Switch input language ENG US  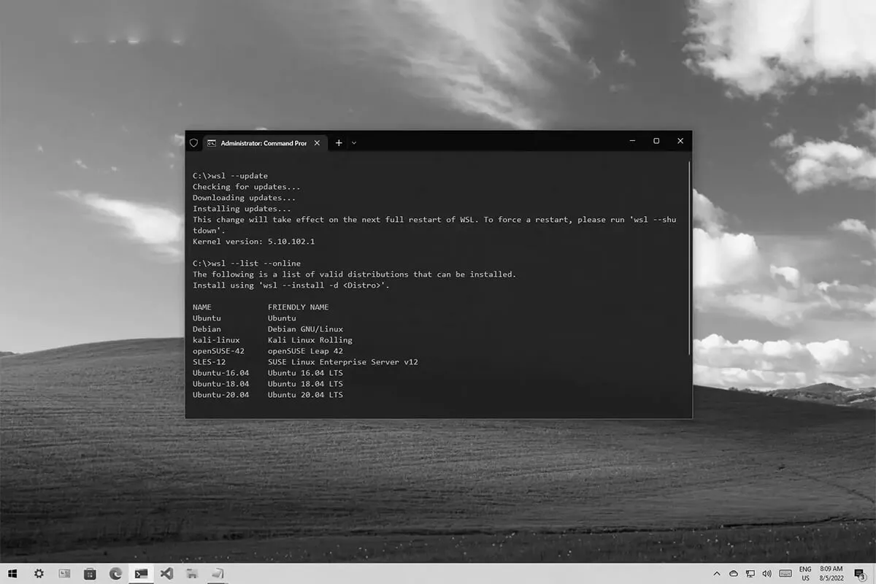pos(805,573)
